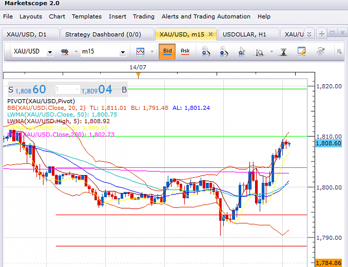Open the File menu
The width and height of the screenshot is (348, 267).
coord(8,16)
